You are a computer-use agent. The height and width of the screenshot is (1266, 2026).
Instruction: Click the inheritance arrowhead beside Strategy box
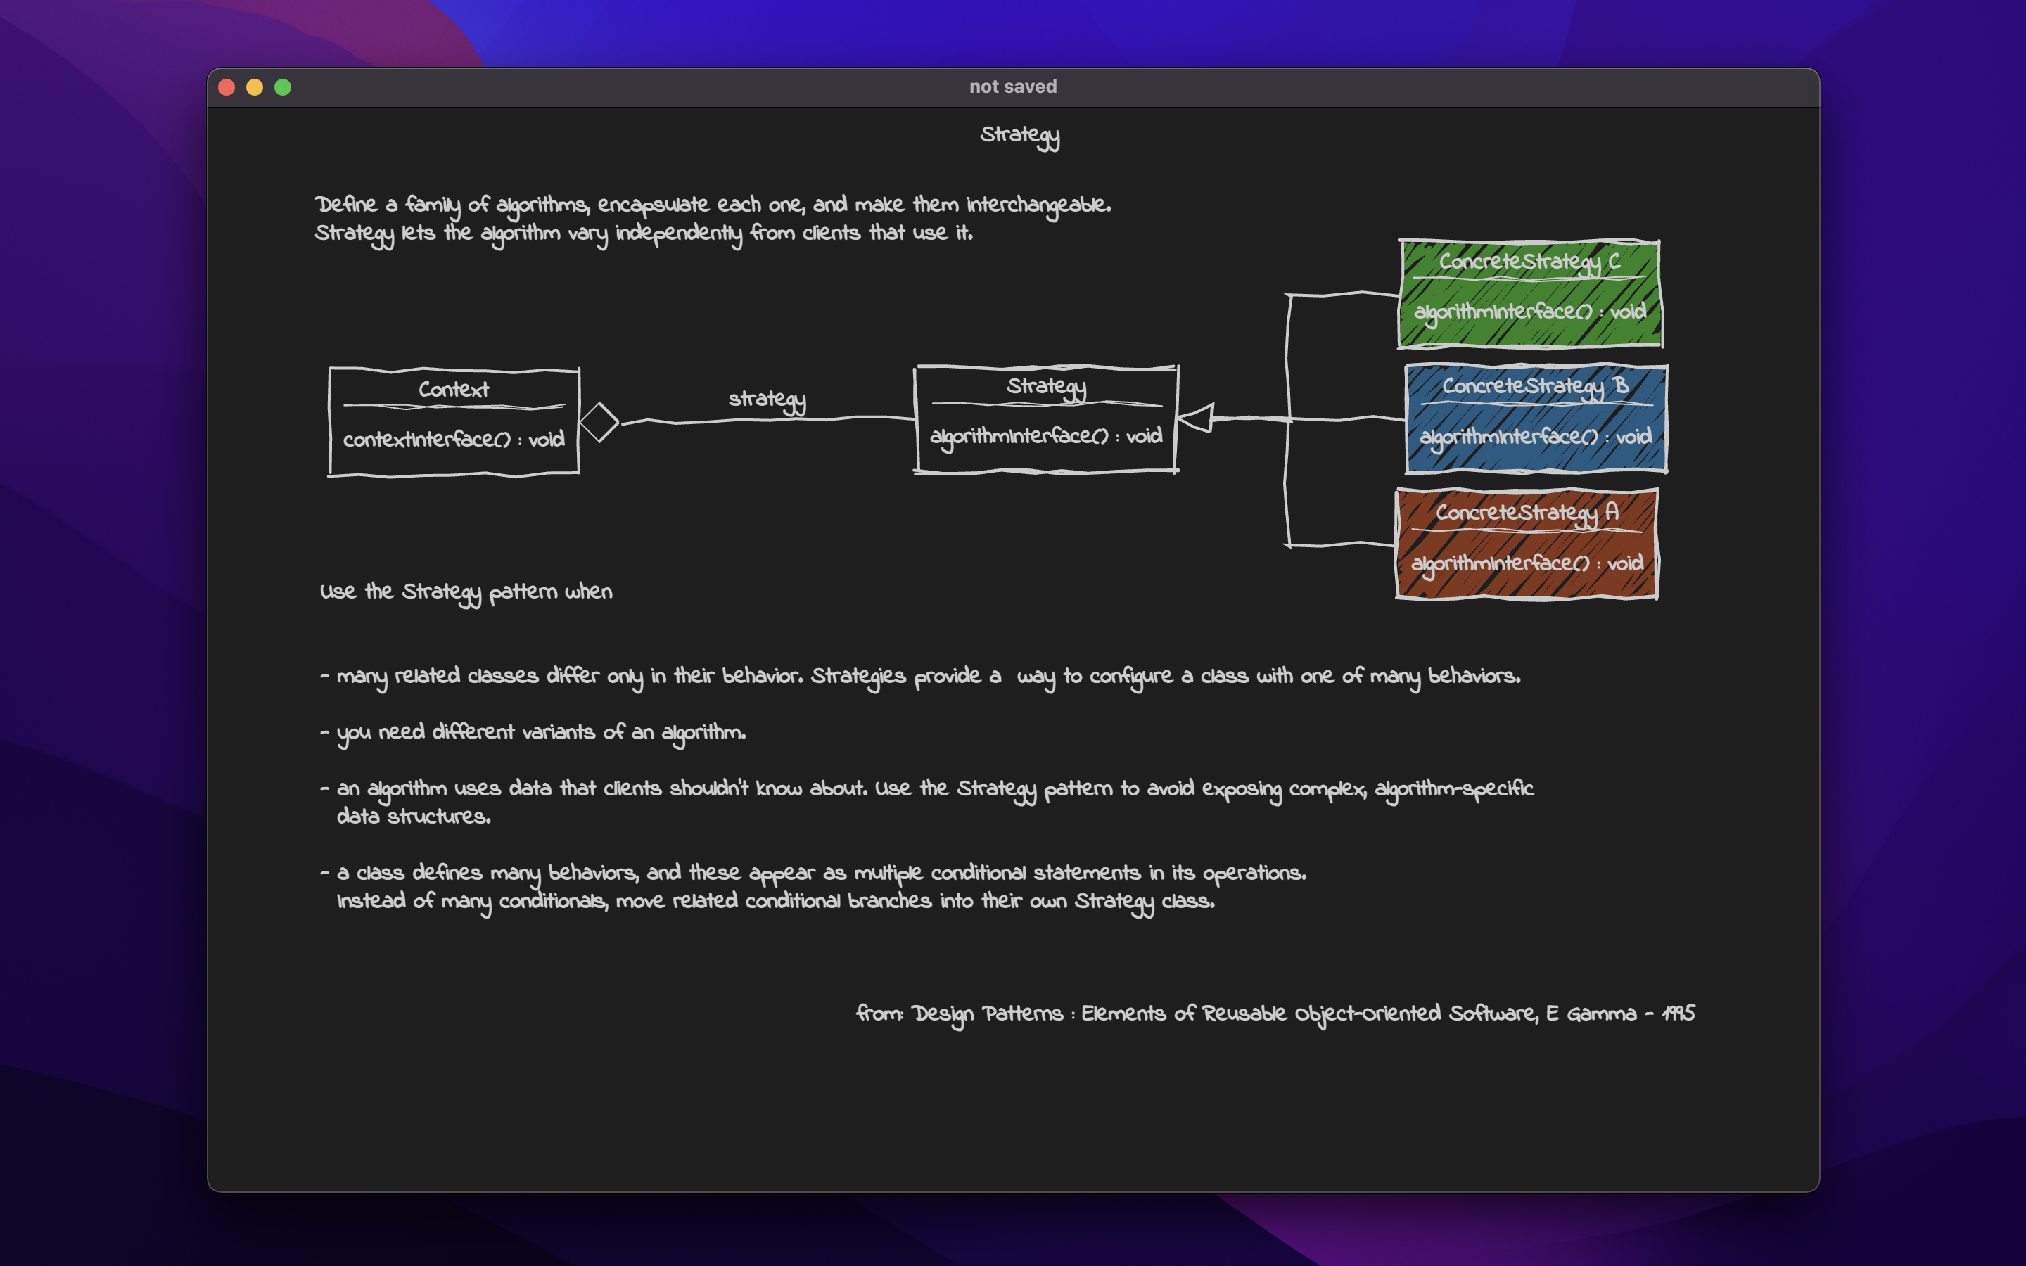(x=1197, y=418)
